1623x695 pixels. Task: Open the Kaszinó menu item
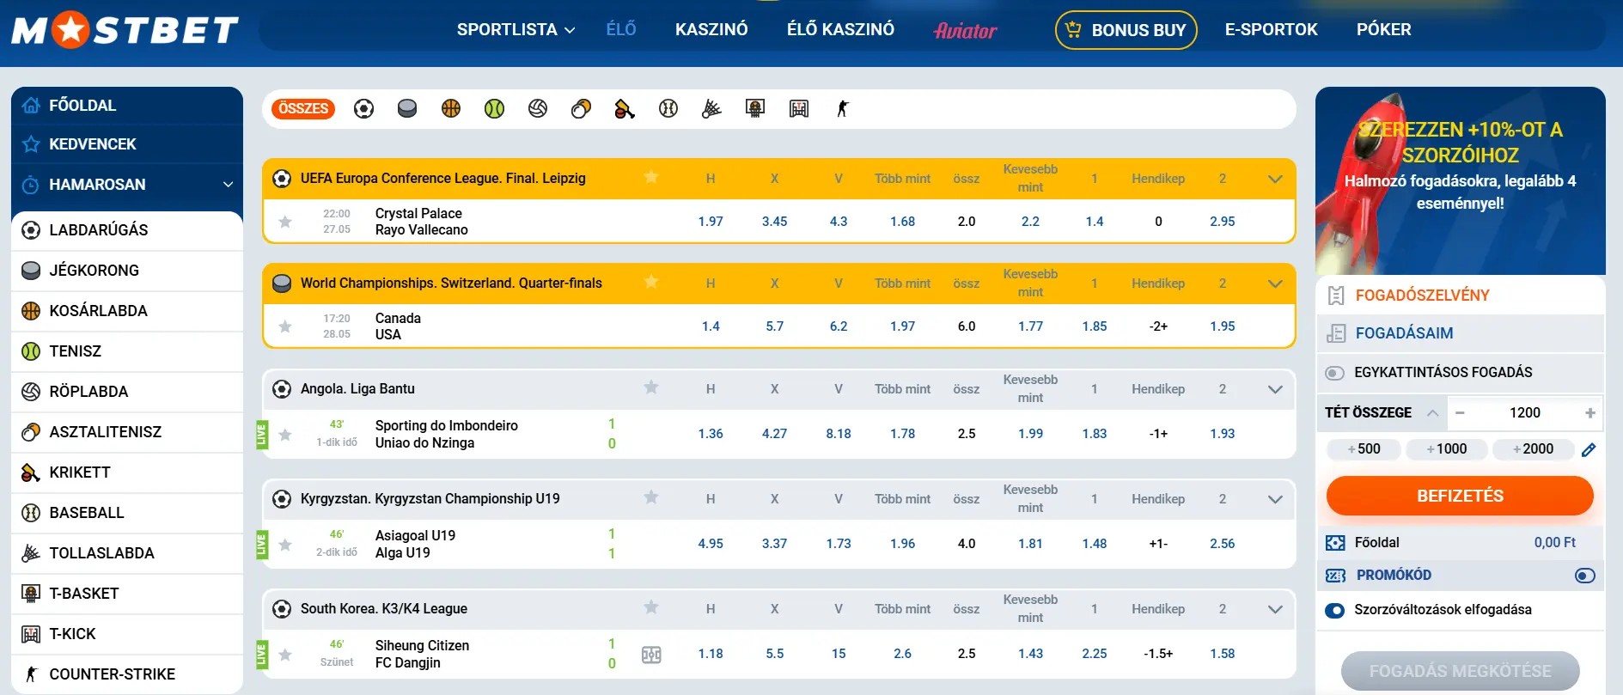point(711,30)
